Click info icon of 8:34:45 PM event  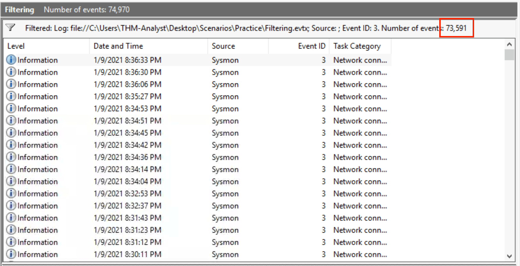11,133
